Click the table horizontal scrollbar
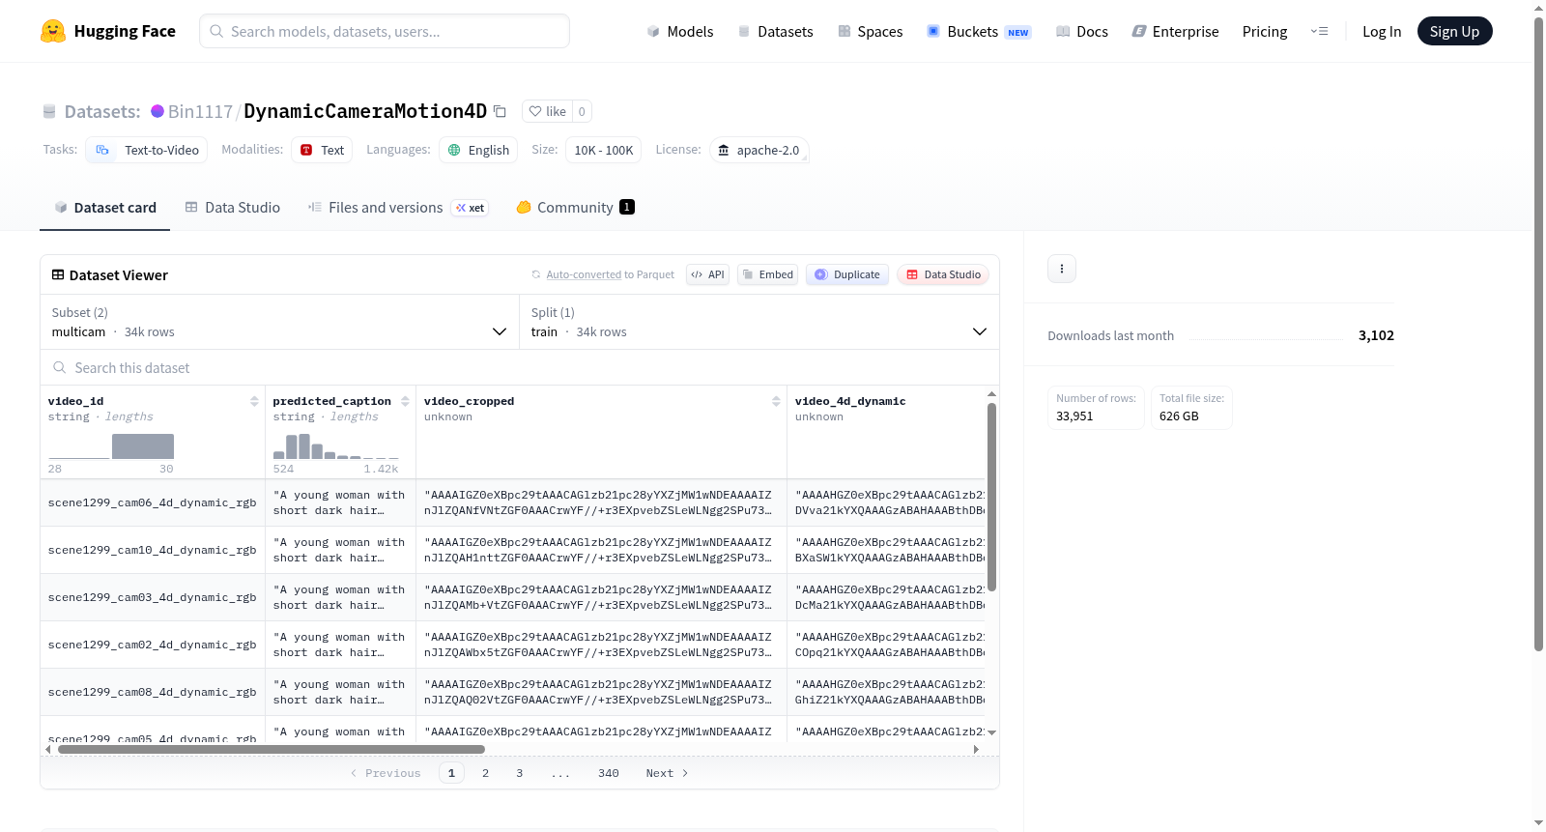1546x832 pixels. 272,749
